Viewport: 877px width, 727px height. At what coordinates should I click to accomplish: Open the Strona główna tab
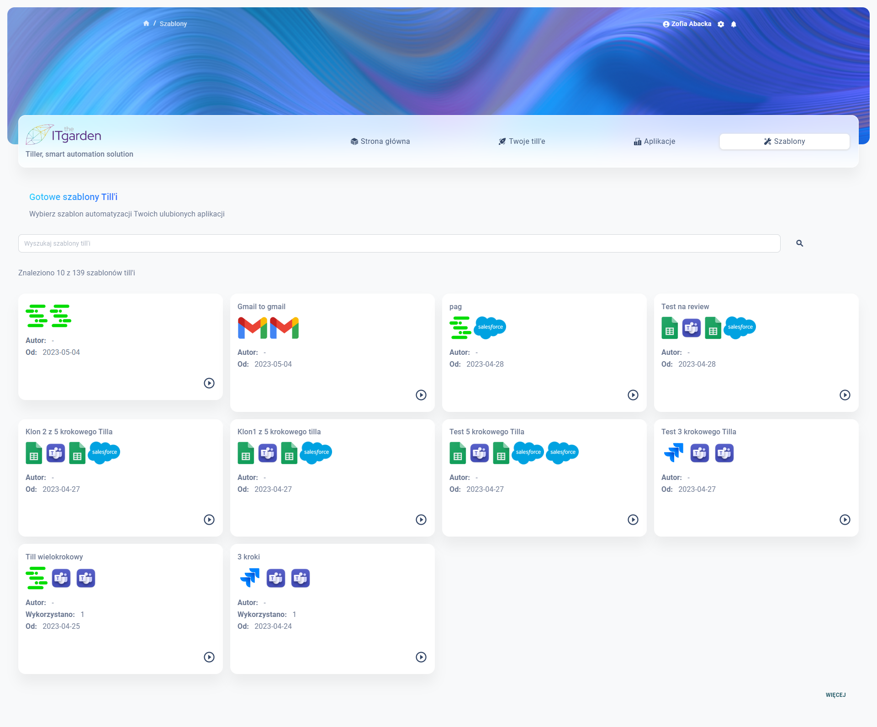pos(380,142)
